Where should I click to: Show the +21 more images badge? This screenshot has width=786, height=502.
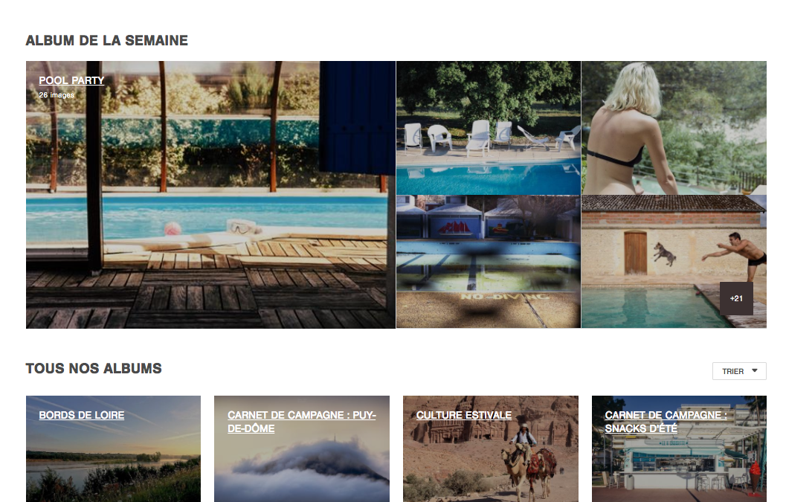[736, 298]
